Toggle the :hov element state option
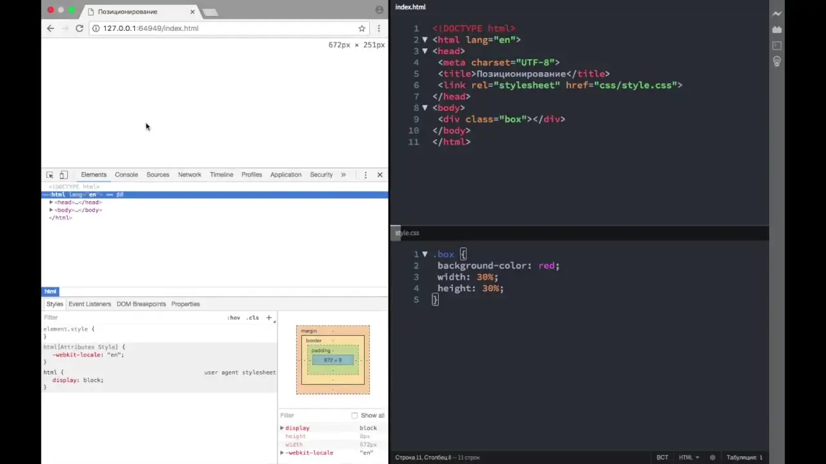826x464 pixels. (x=234, y=318)
